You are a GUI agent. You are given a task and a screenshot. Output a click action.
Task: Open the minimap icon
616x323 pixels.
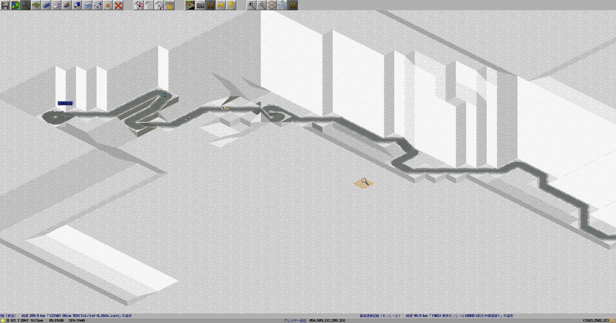coord(15,5)
